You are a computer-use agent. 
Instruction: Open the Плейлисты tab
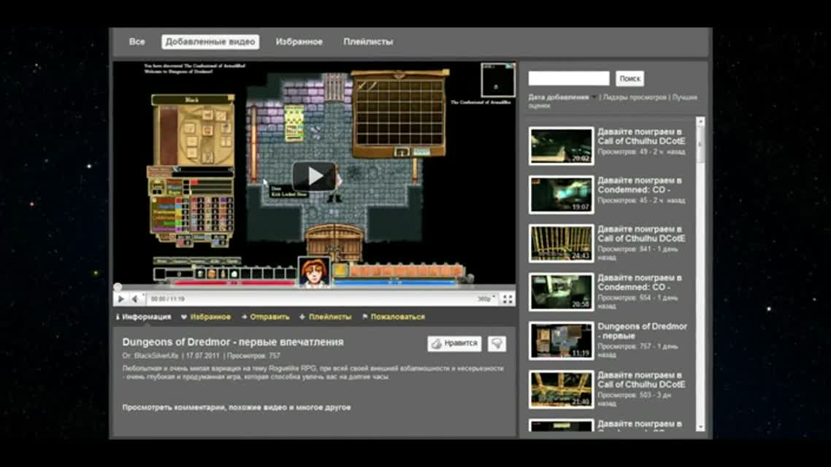[x=368, y=42]
